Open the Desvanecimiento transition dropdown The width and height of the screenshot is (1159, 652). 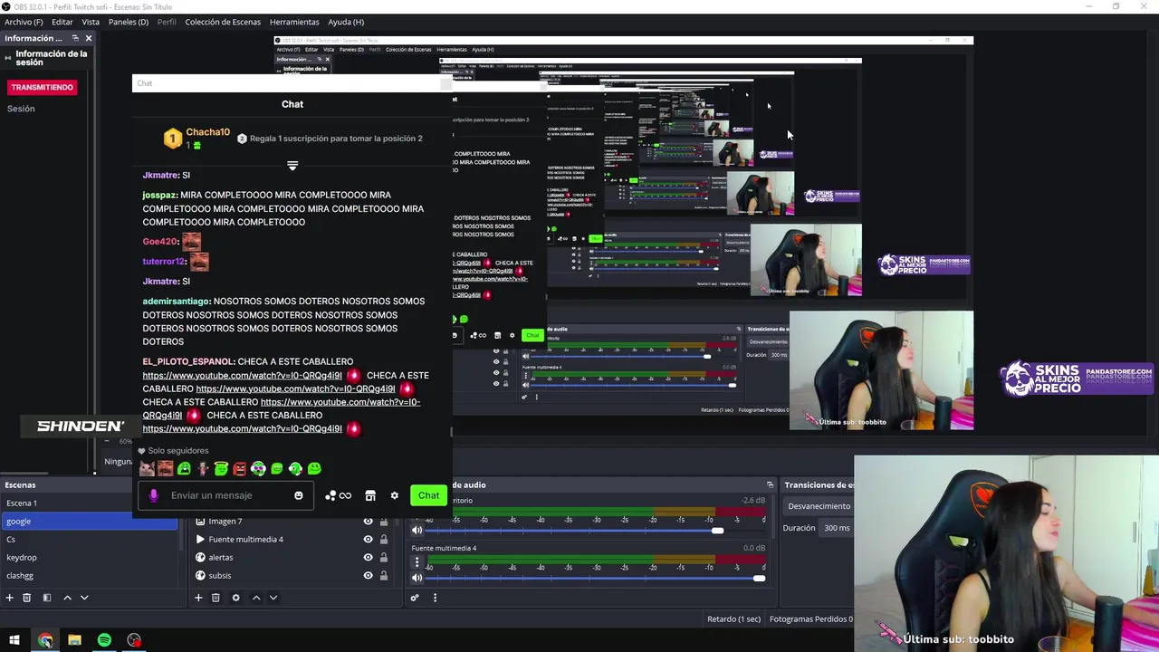818,506
